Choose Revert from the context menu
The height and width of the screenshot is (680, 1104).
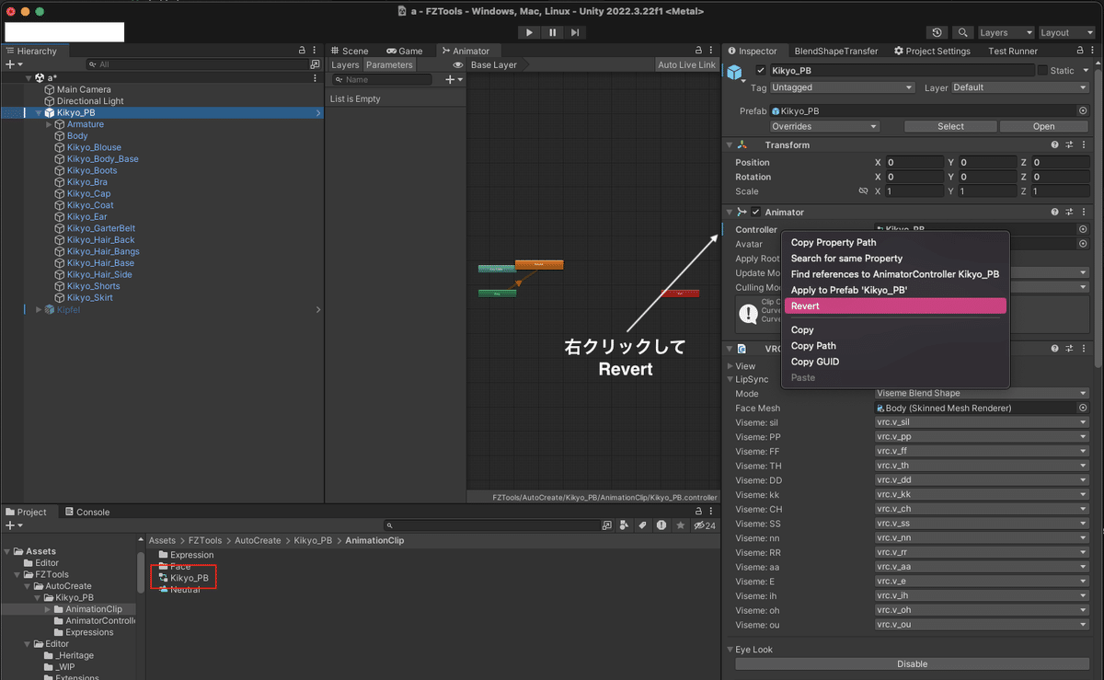pyautogui.click(x=895, y=305)
